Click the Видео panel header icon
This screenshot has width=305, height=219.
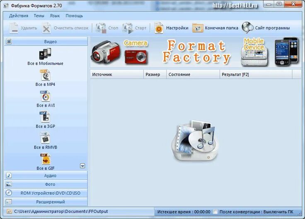[9, 41]
